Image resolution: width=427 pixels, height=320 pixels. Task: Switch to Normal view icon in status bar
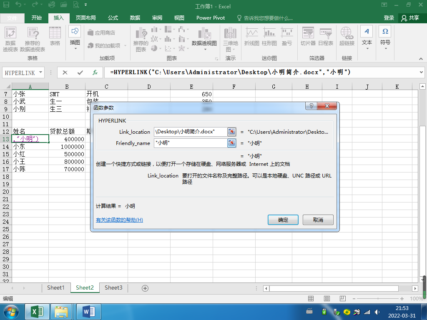pyautogui.click(x=311, y=298)
